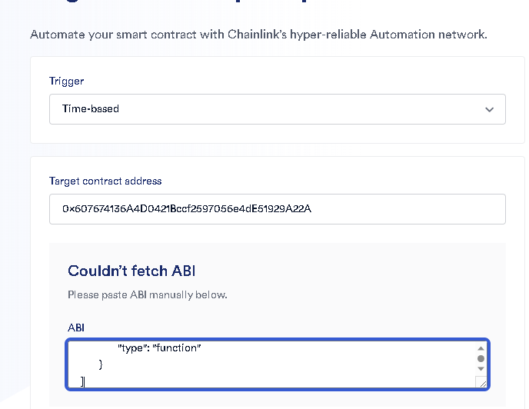Viewport: 529px width, 409px height.
Task: Click the "type" key in ABI text
Action: pos(132,348)
